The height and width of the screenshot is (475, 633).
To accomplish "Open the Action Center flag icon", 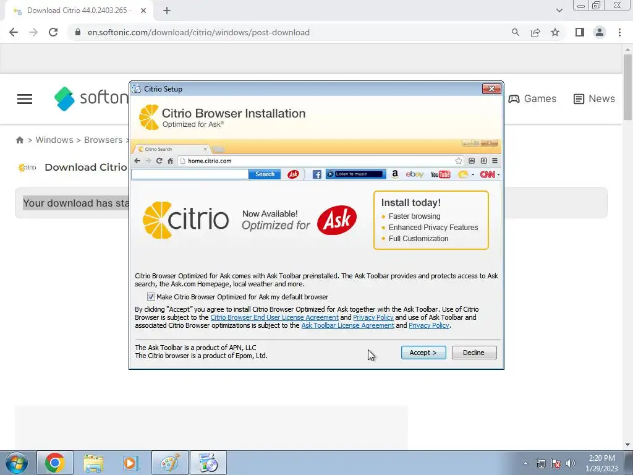I will (556, 463).
